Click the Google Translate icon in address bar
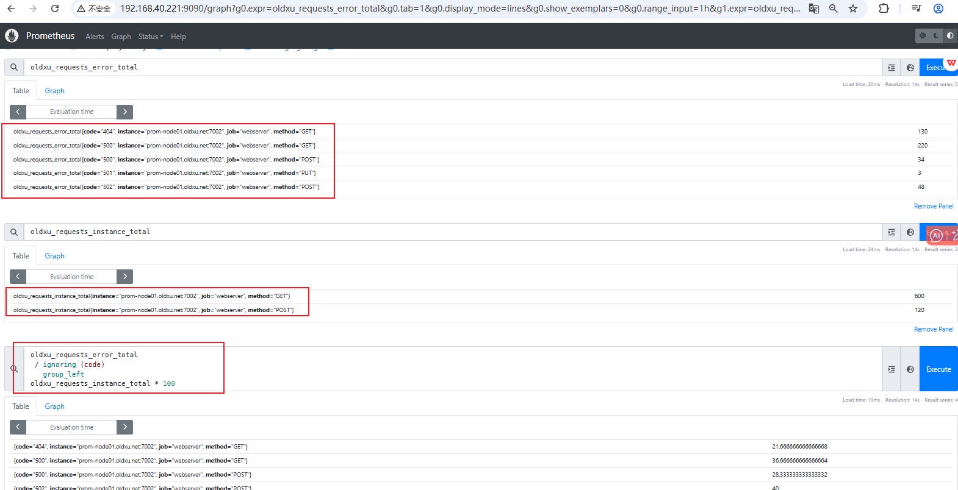Screen dimensions: 958x490 [x=813, y=9]
